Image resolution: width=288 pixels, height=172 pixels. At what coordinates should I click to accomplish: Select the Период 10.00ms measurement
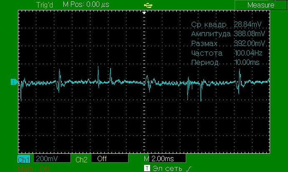point(227,63)
